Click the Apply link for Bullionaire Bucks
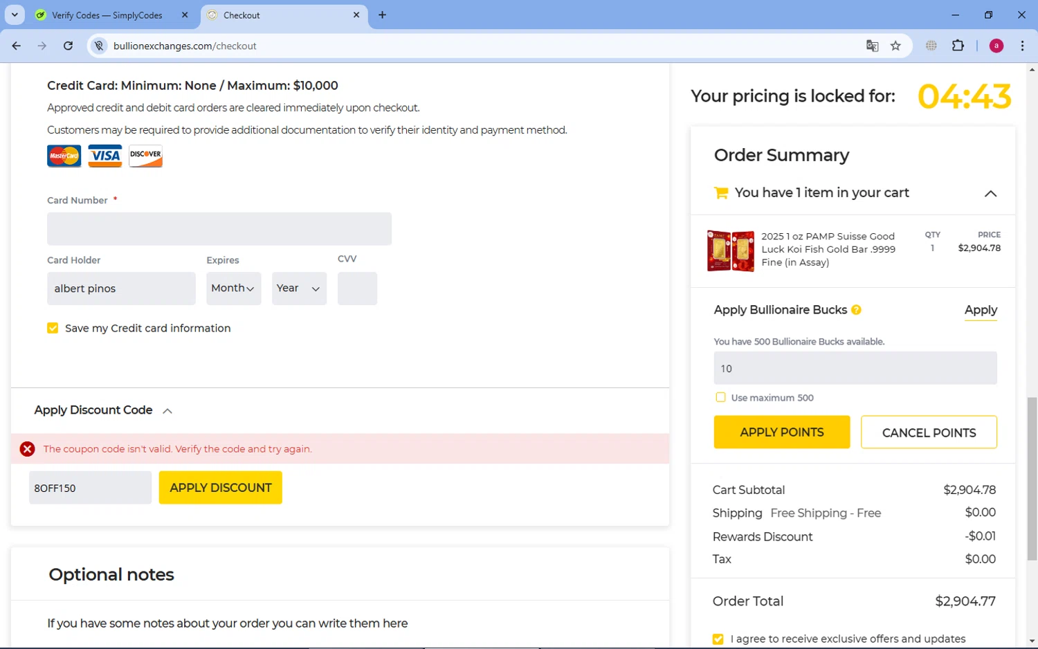Image resolution: width=1038 pixels, height=649 pixels. click(x=981, y=310)
